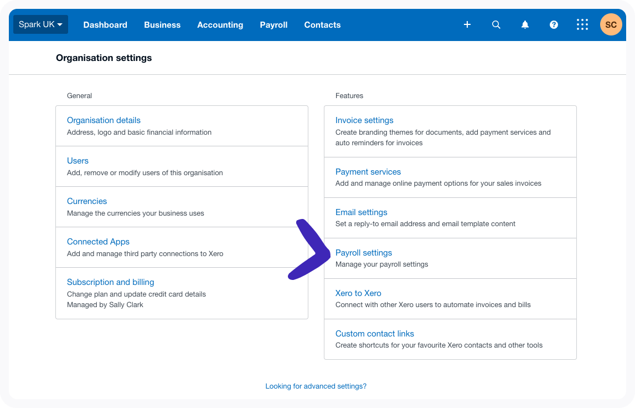Image resolution: width=635 pixels, height=408 pixels.
Task: Open the Custom contact links item
Action: (x=375, y=334)
